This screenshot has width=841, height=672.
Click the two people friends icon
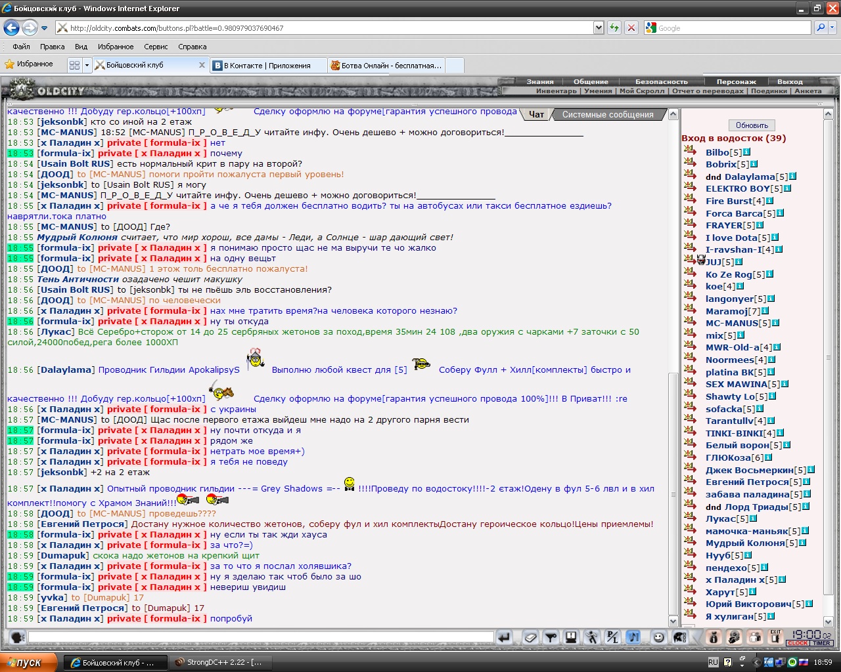point(755,637)
